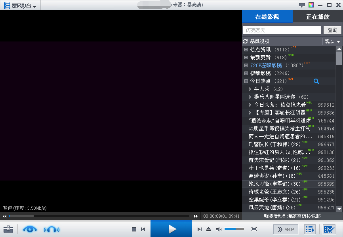Adjust the volume slider
Viewport: 343px width, 237px height.
pos(234,229)
